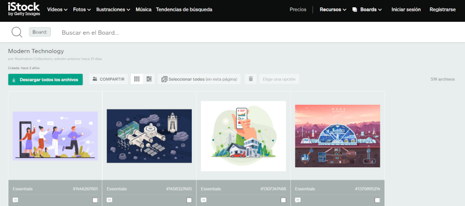
Task: Click image ID #1458327605 text
Action: pyautogui.click(x=179, y=189)
